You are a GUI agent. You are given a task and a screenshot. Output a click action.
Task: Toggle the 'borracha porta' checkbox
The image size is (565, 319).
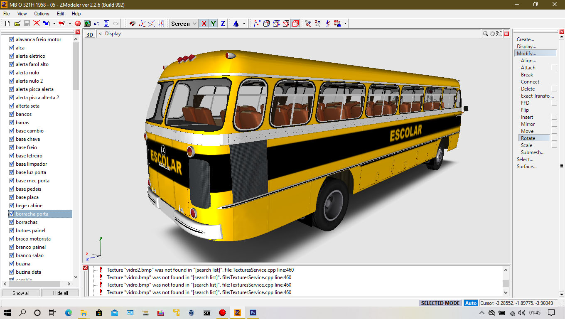pos(12,214)
